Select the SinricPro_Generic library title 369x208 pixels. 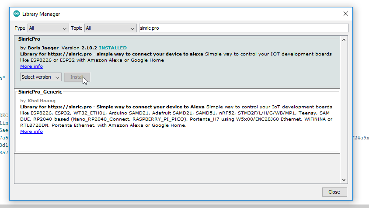40,92
